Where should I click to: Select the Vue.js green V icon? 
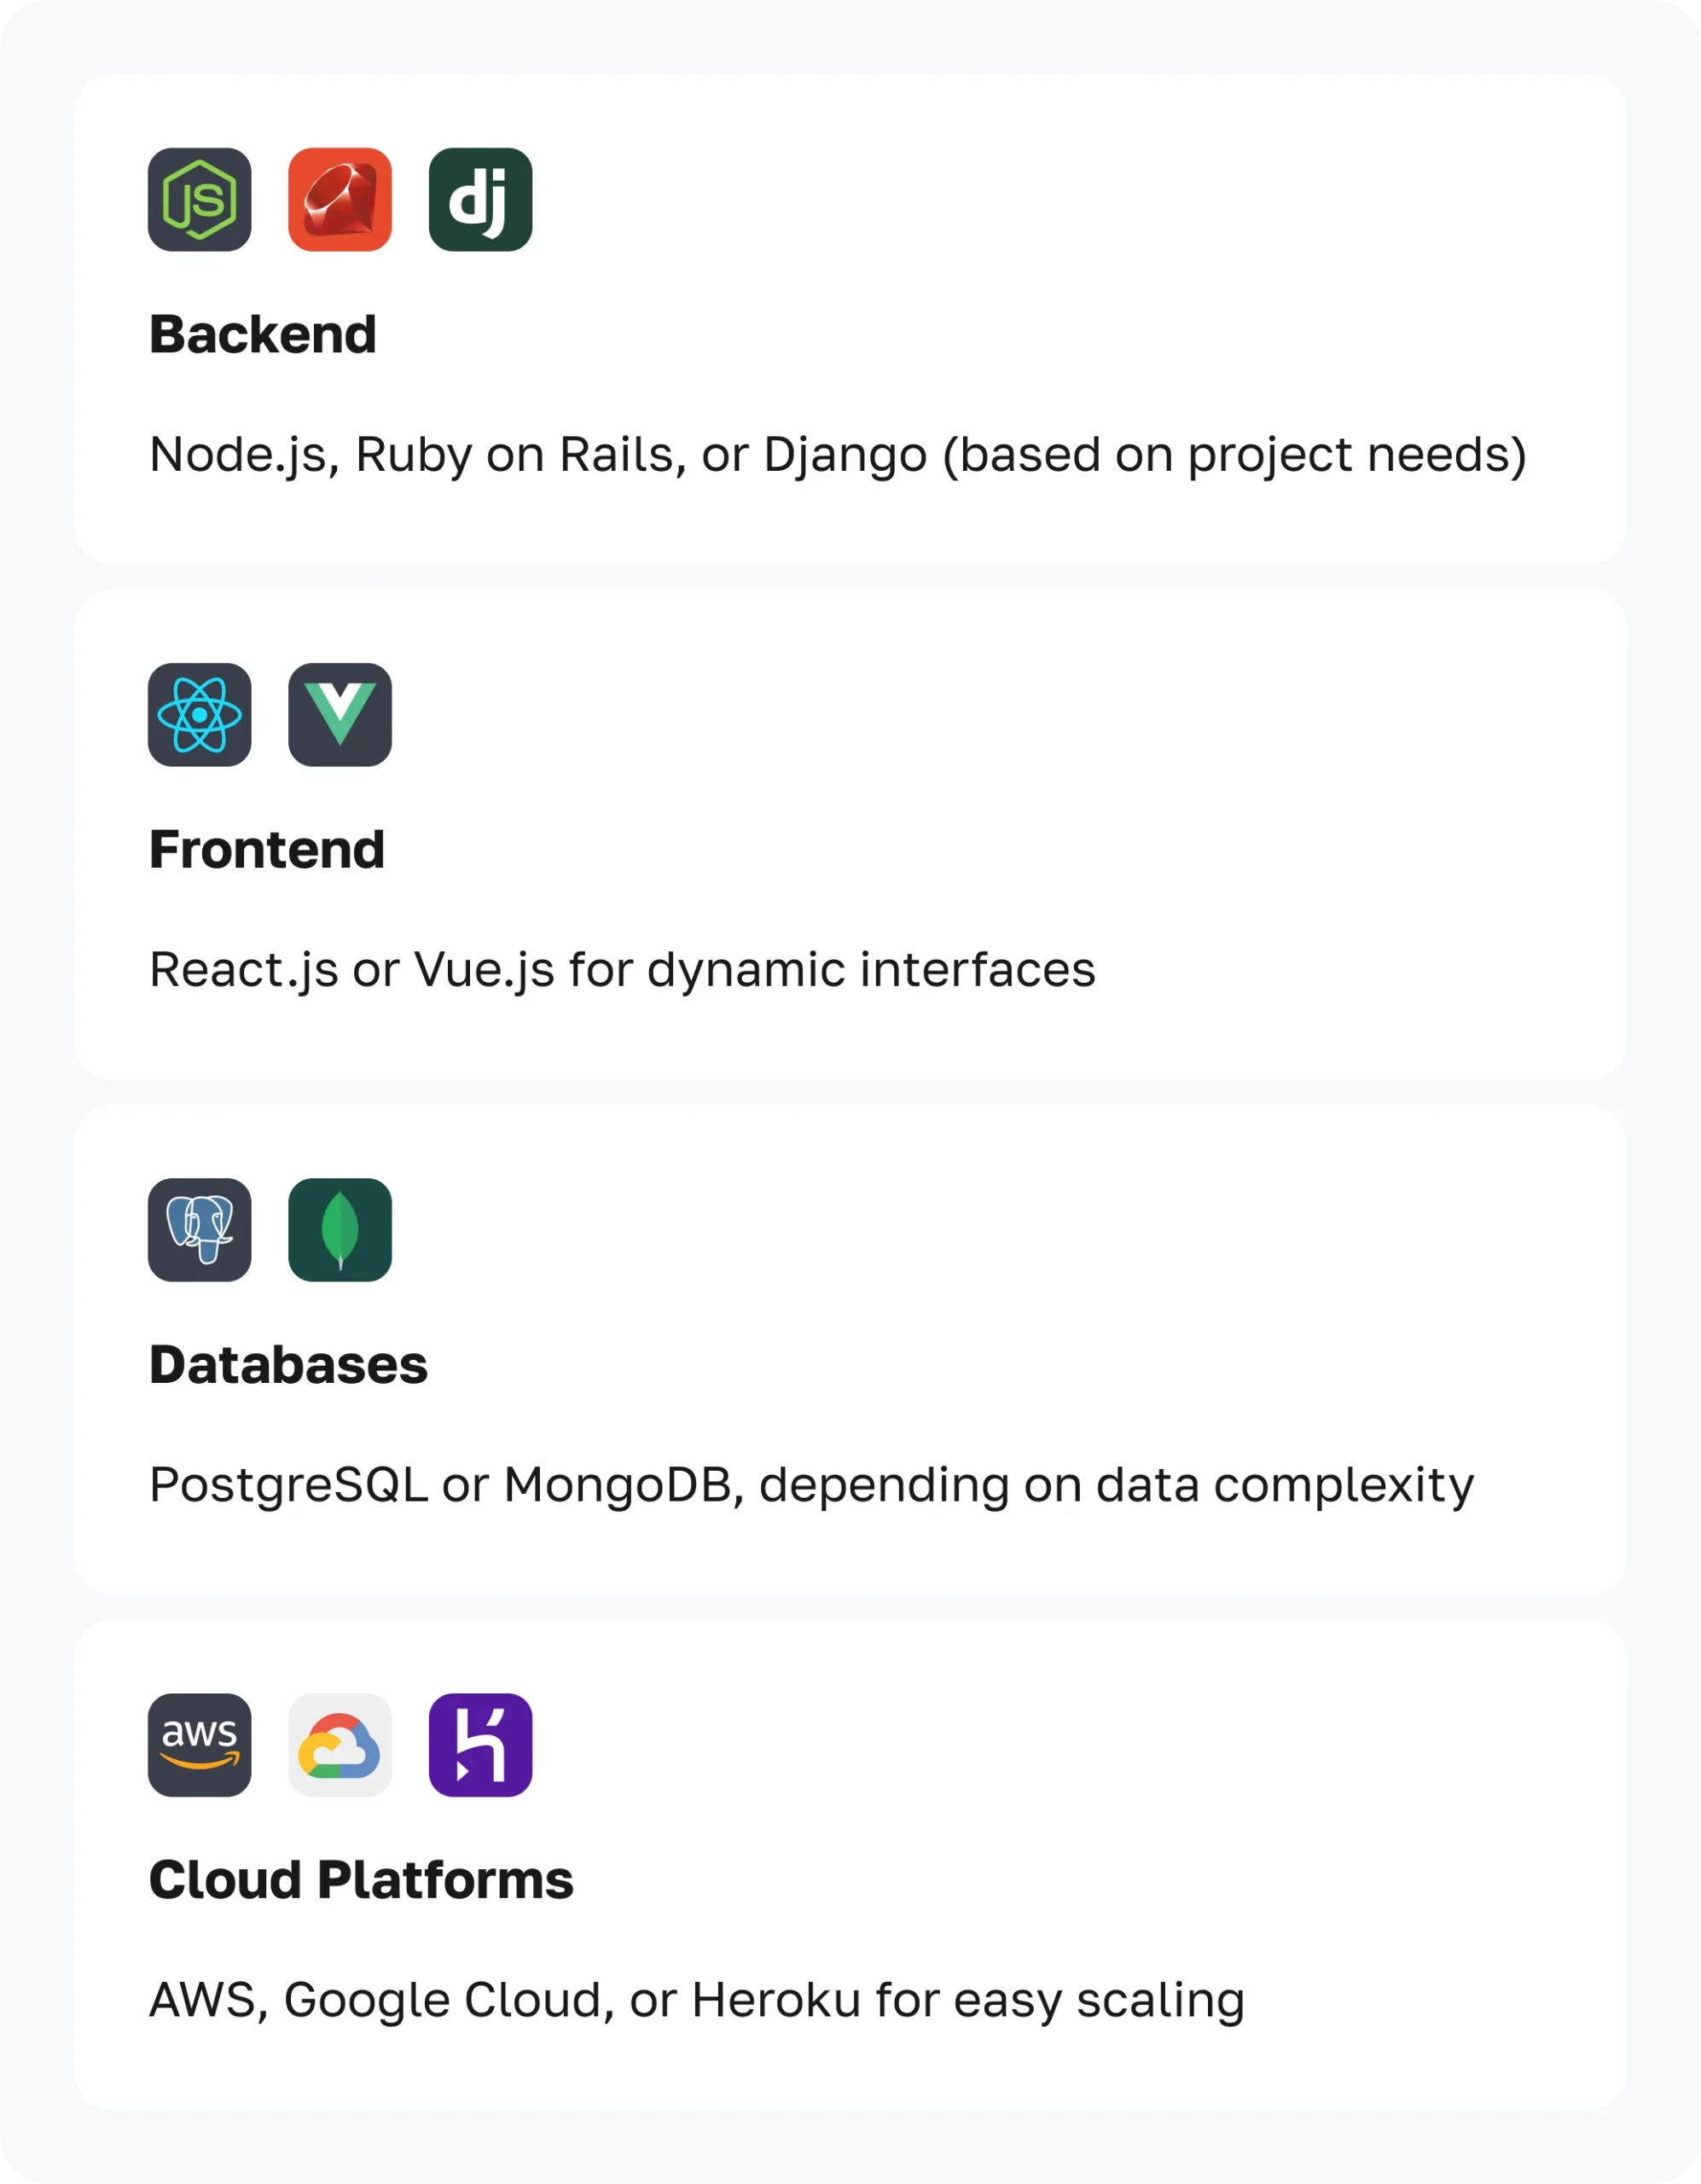click(340, 715)
